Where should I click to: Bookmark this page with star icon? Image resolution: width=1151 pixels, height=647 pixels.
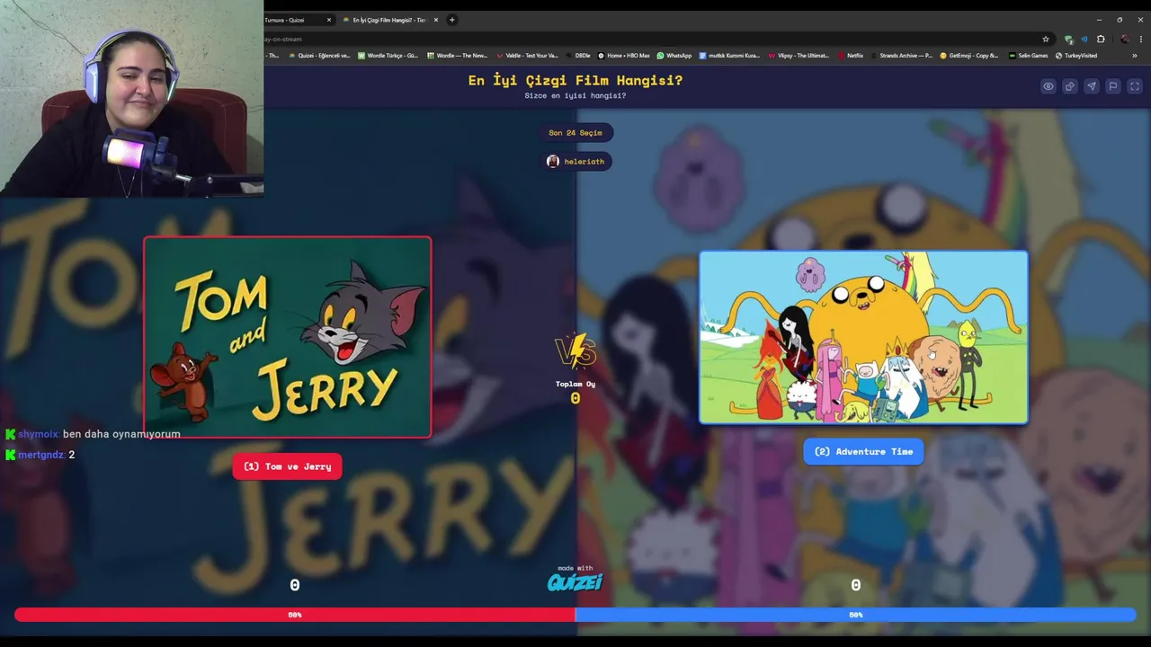1046,40
